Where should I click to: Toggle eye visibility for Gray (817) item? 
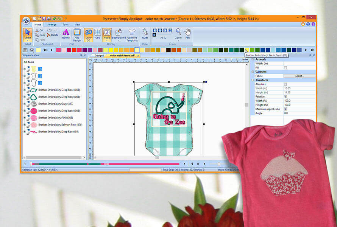coord(28,103)
